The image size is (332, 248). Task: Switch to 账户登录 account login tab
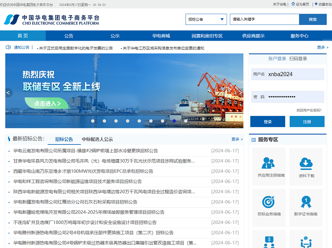[x=277, y=59]
